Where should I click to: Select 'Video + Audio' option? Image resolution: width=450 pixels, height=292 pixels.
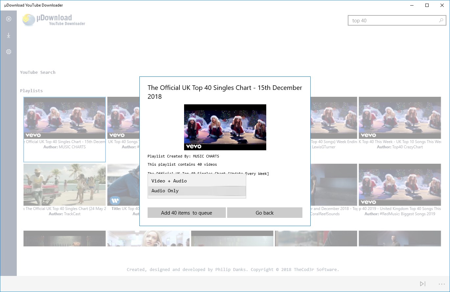coord(197,181)
